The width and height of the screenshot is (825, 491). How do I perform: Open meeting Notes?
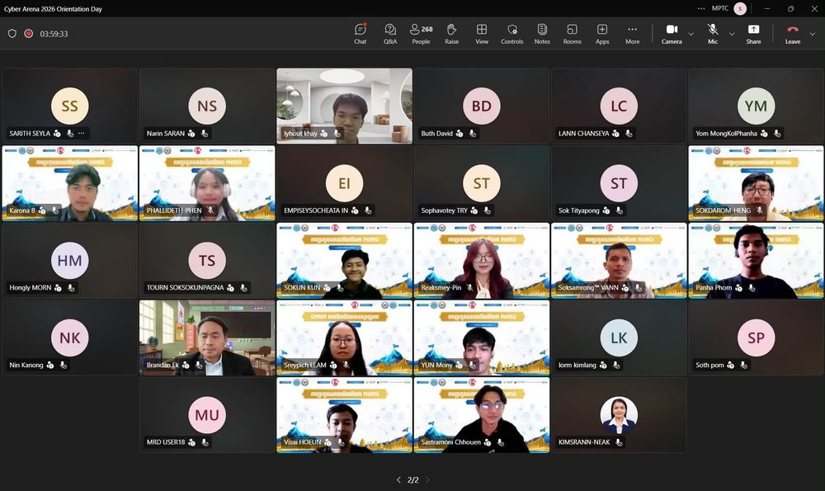542,34
